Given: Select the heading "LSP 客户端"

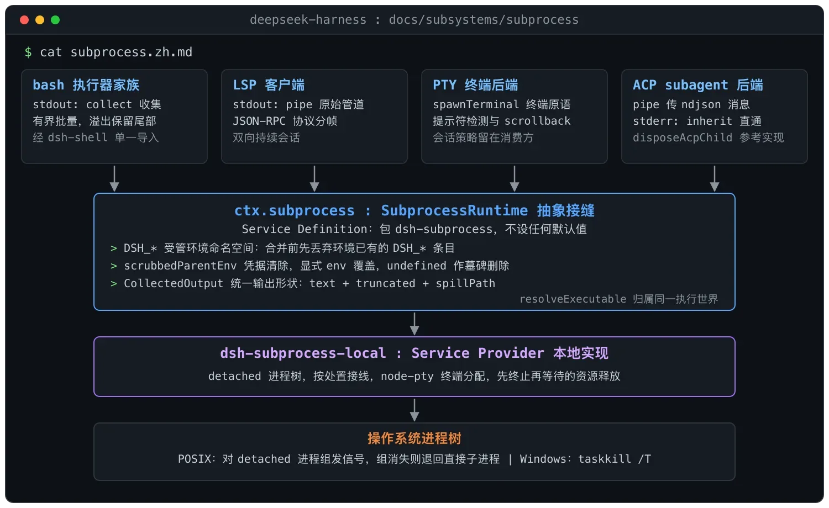Looking at the screenshot, I should (269, 85).
